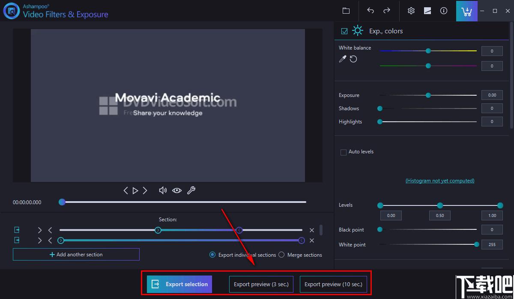Click the Exposure value field

[492, 95]
